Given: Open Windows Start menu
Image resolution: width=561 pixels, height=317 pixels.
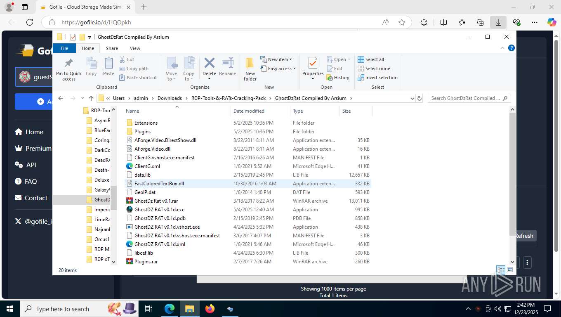Looking at the screenshot, I should tap(10, 309).
